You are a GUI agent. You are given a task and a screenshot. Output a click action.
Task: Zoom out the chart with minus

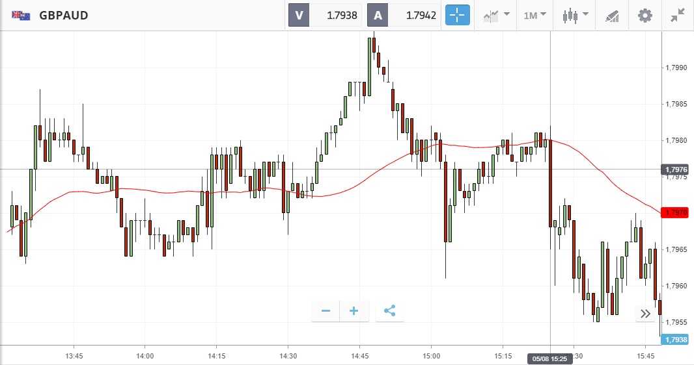point(326,311)
